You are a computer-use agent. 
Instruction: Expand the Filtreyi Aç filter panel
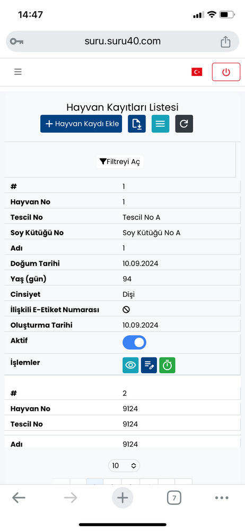[120, 161]
